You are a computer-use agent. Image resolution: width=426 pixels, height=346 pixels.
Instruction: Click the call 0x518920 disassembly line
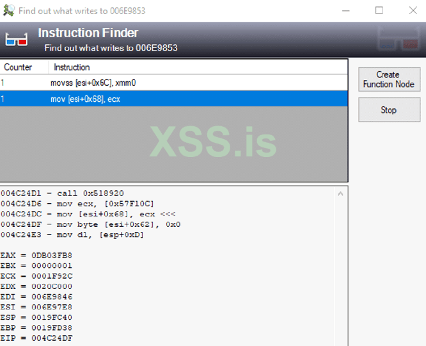pos(62,194)
